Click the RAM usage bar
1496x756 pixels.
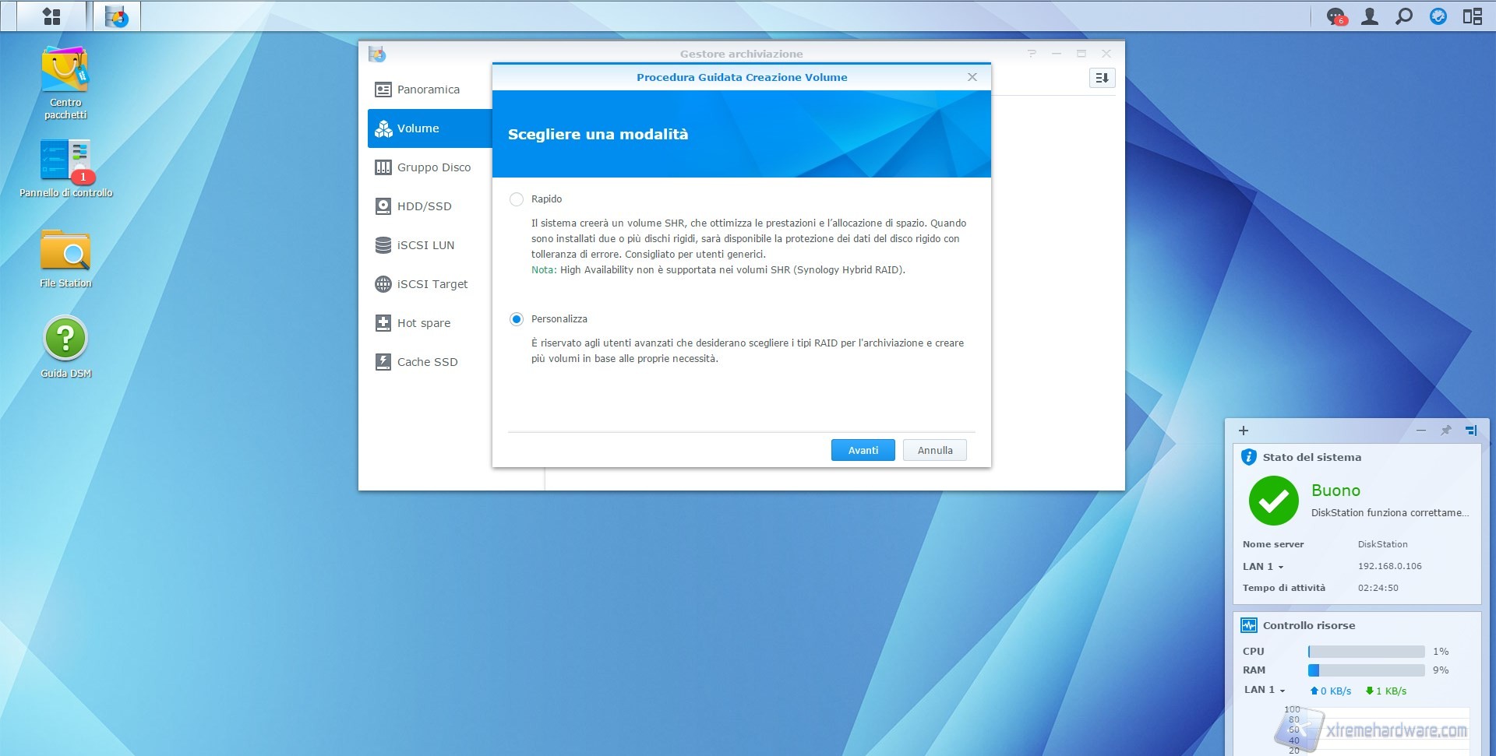tap(1366, 670)
